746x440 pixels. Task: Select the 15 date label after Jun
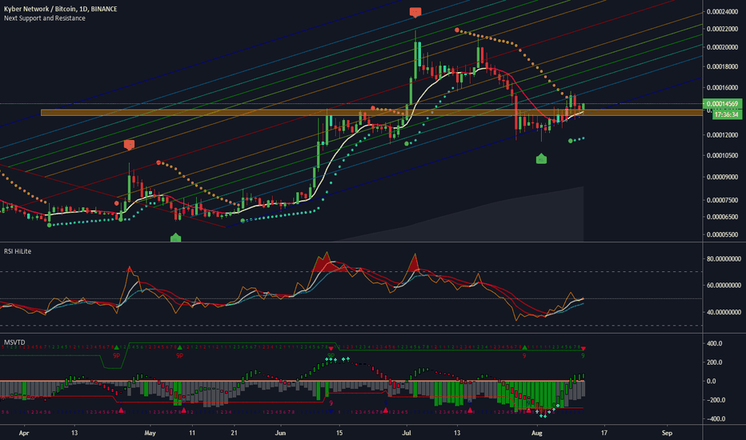coord(339,433)
